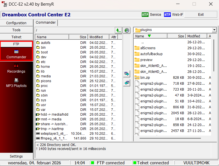Select the 'var' directory row
Viewport: 219px width, 166px height.
pyautogui.click(x=78, y=109)
